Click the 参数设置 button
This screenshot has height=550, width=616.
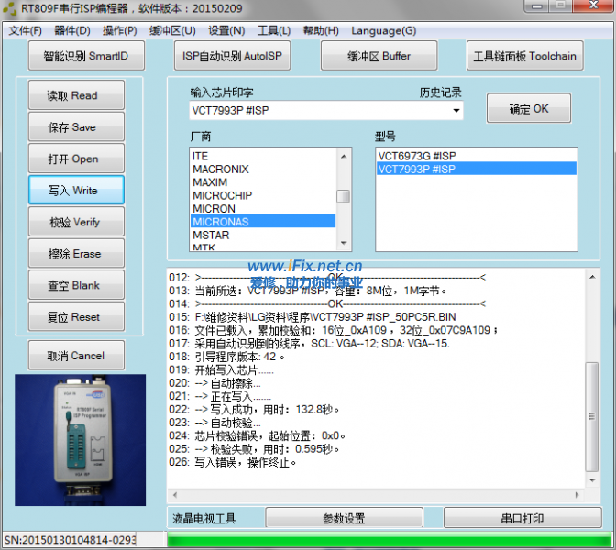(x=344, y=518)
